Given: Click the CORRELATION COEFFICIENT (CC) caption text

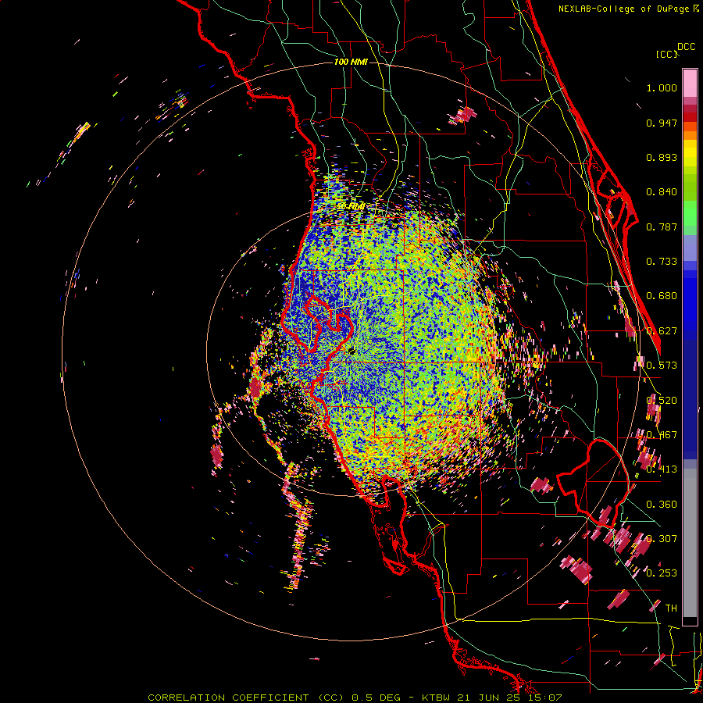Looking at the screenshot, I should (x=246, y=698).
